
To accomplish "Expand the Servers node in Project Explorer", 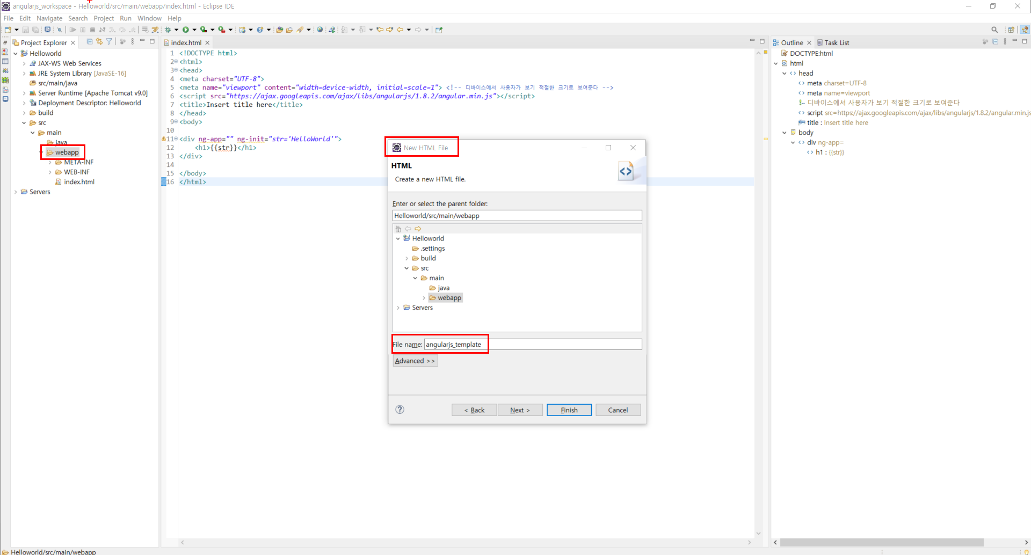I will tap(16, 192).
